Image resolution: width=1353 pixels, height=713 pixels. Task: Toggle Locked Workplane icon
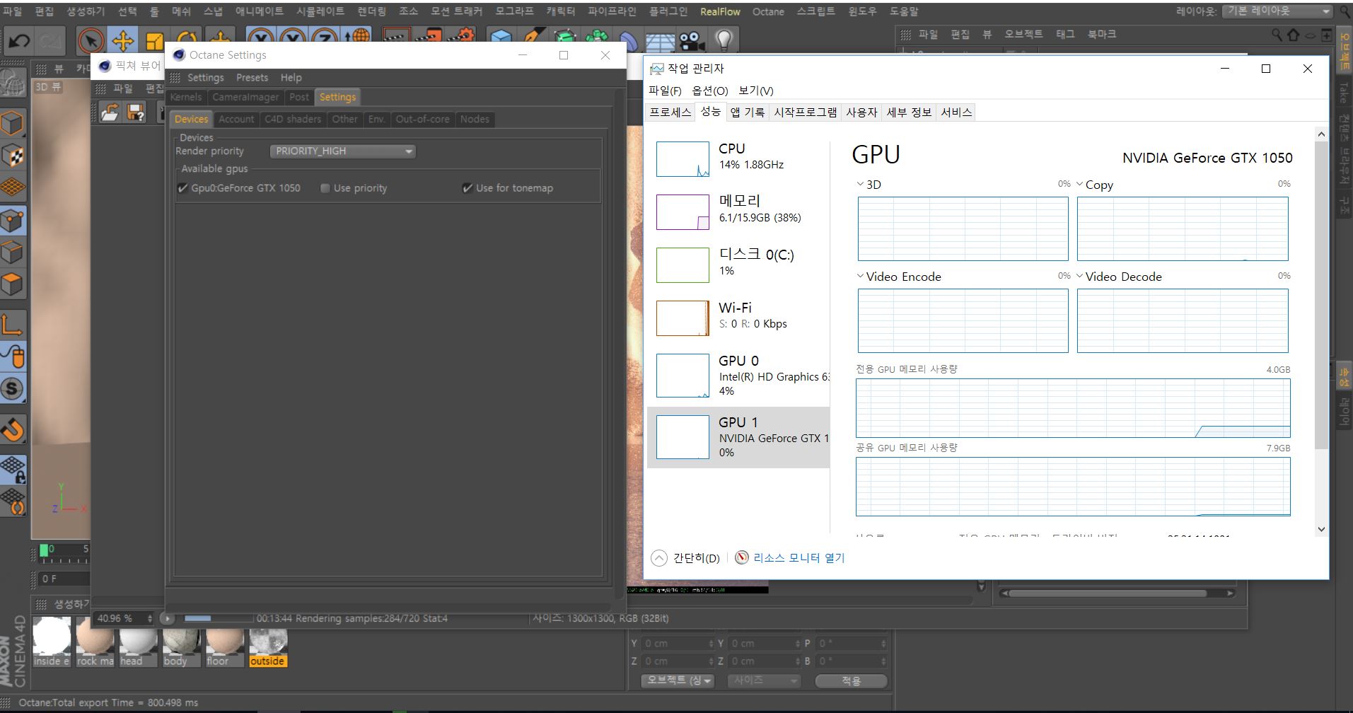[13, 469]
